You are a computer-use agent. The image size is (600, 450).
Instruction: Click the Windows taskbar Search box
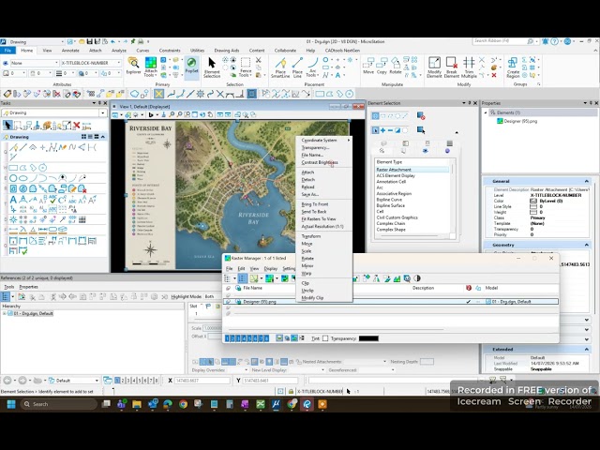click(58, 404)
